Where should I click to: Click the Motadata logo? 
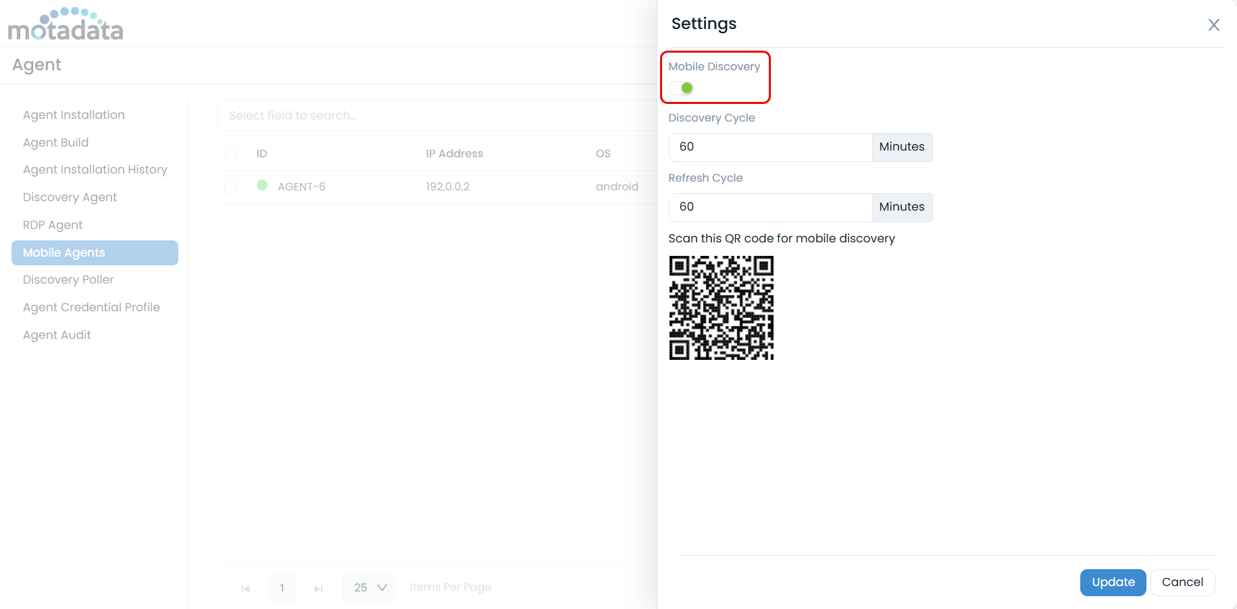coord(66,25)
